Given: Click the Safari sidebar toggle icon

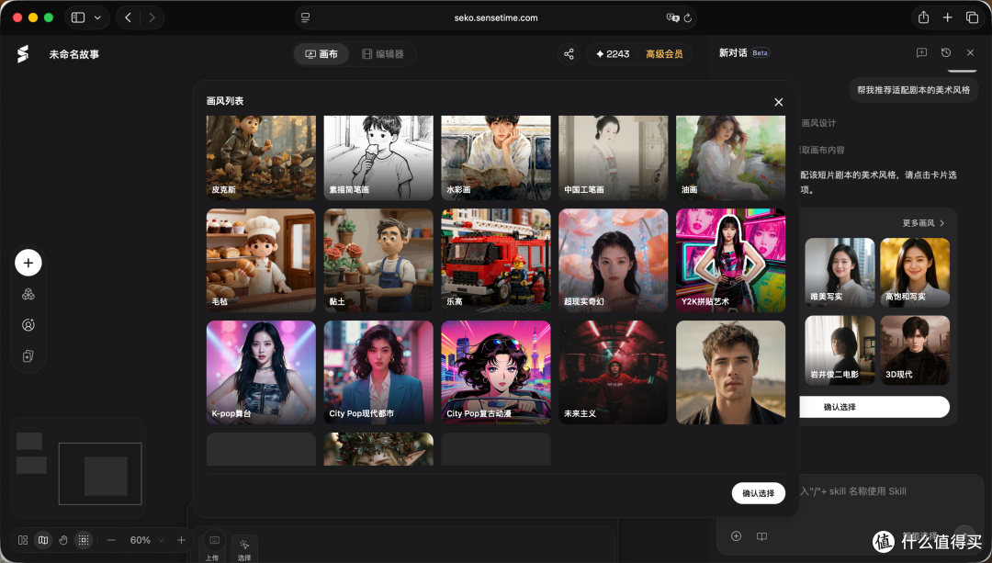Looking at the screenshot, I should coord(78,17).
